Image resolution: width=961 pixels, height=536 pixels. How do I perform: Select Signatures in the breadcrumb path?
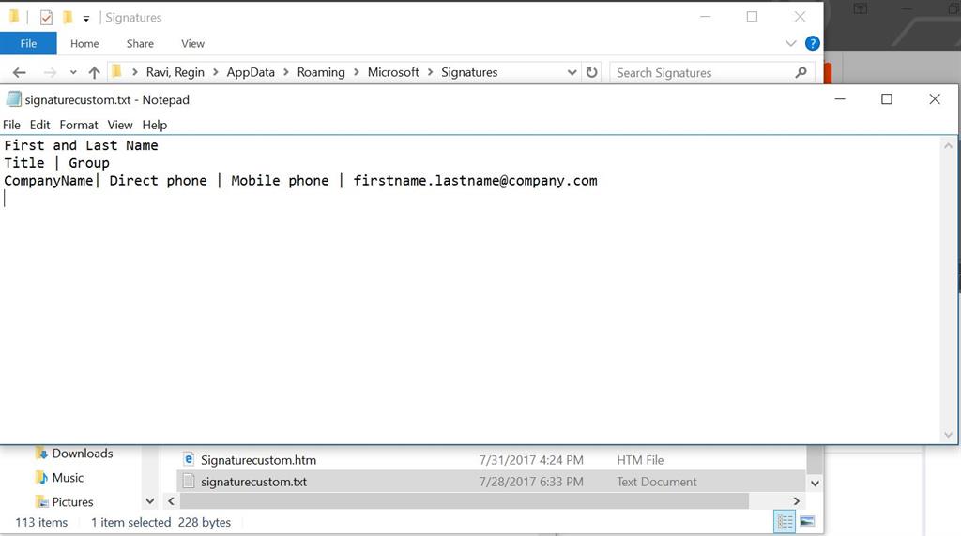pyautogui.click(x=469, y=72)
